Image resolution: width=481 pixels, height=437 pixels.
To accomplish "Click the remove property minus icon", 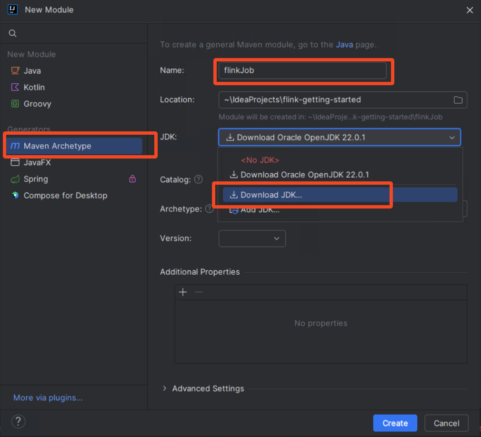I will coord(199,292).
